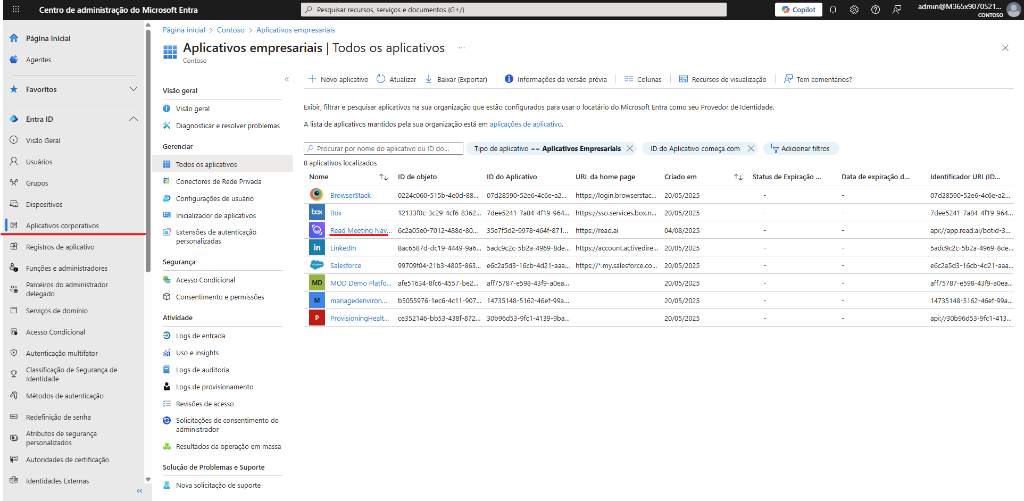
Task: Collapse the Entra ID section
Action: click(134, 119)
